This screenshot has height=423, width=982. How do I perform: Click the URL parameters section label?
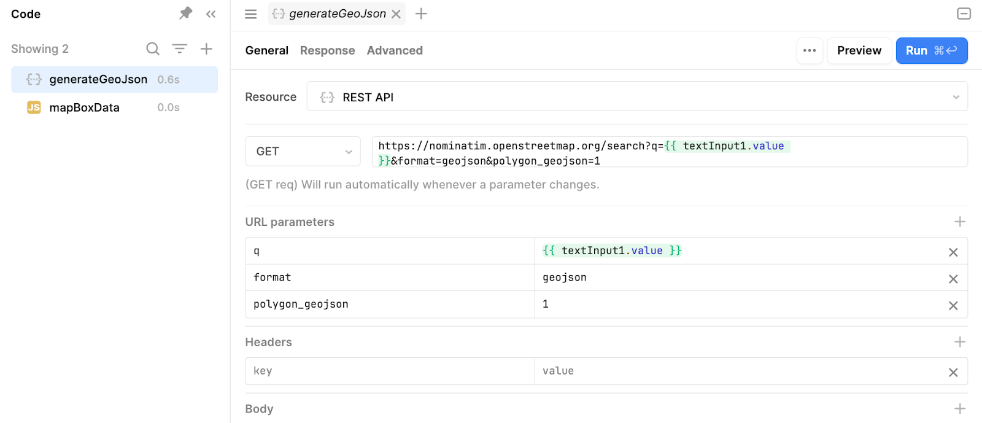(290, 222)
